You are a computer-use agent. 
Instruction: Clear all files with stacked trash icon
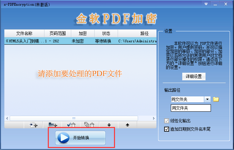pyautogui.click(x=90, y=125)
